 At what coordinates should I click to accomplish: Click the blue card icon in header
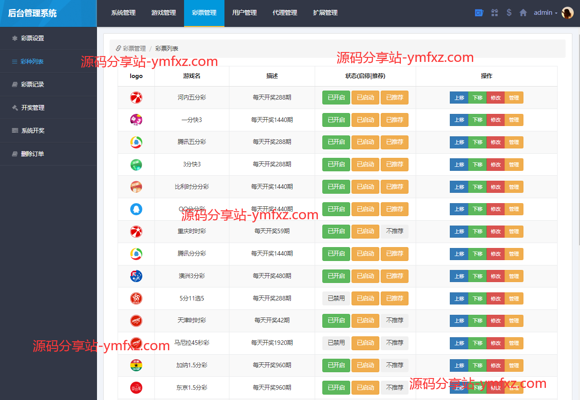click(x=479, y=13)
